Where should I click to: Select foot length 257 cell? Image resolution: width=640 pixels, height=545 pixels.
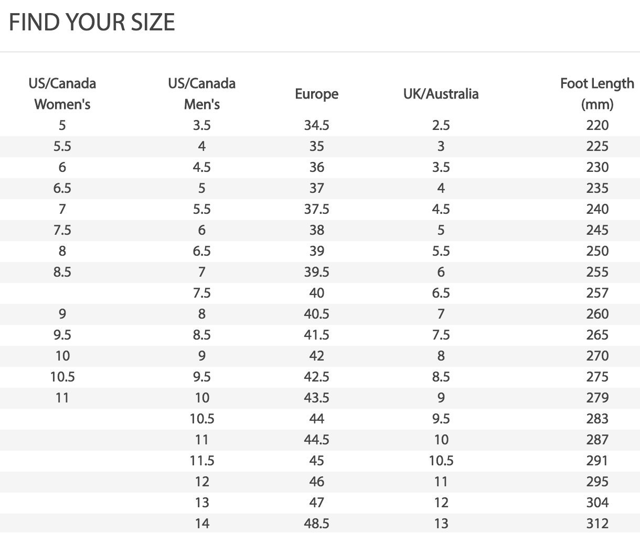tap(597, 293)
